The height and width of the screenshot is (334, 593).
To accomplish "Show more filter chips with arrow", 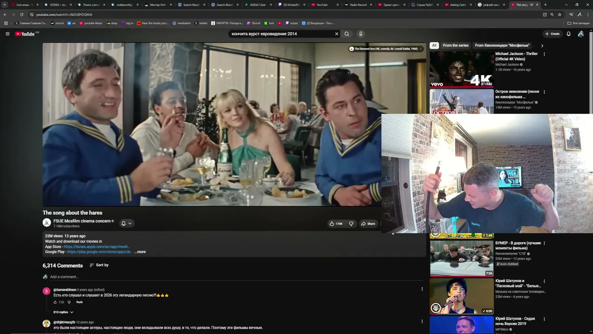I will click(542, 45).
